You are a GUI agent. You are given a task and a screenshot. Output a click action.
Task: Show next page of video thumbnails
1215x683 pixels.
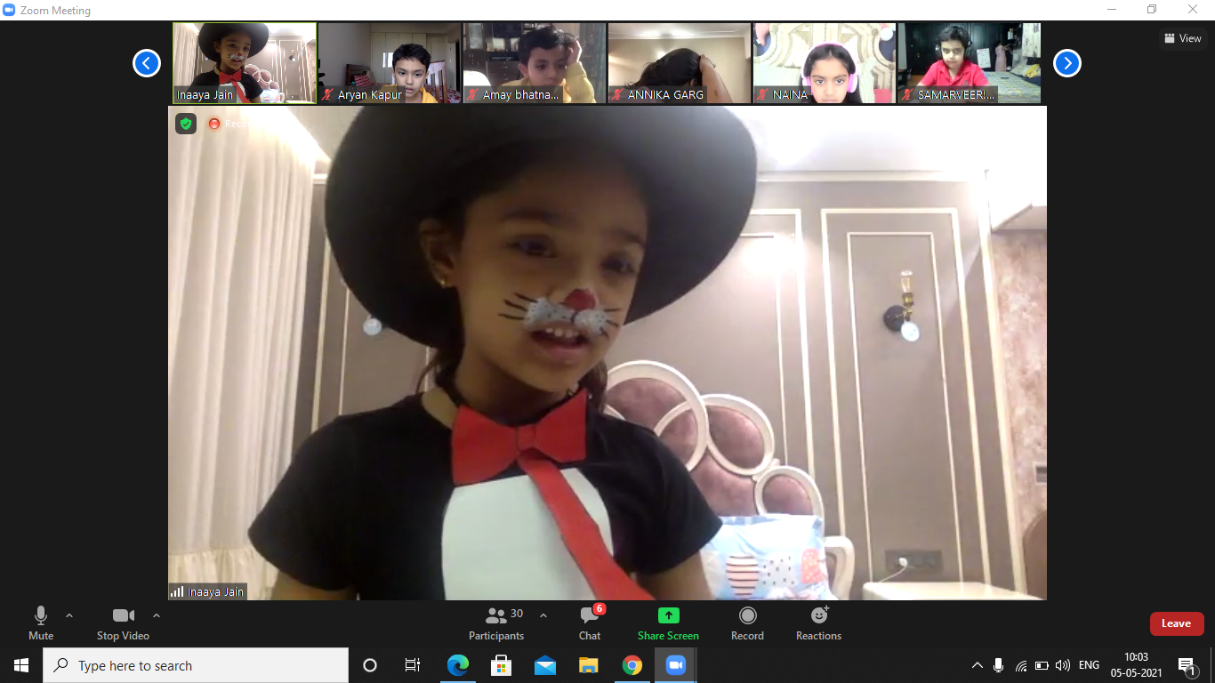(x=1066, y=63)
